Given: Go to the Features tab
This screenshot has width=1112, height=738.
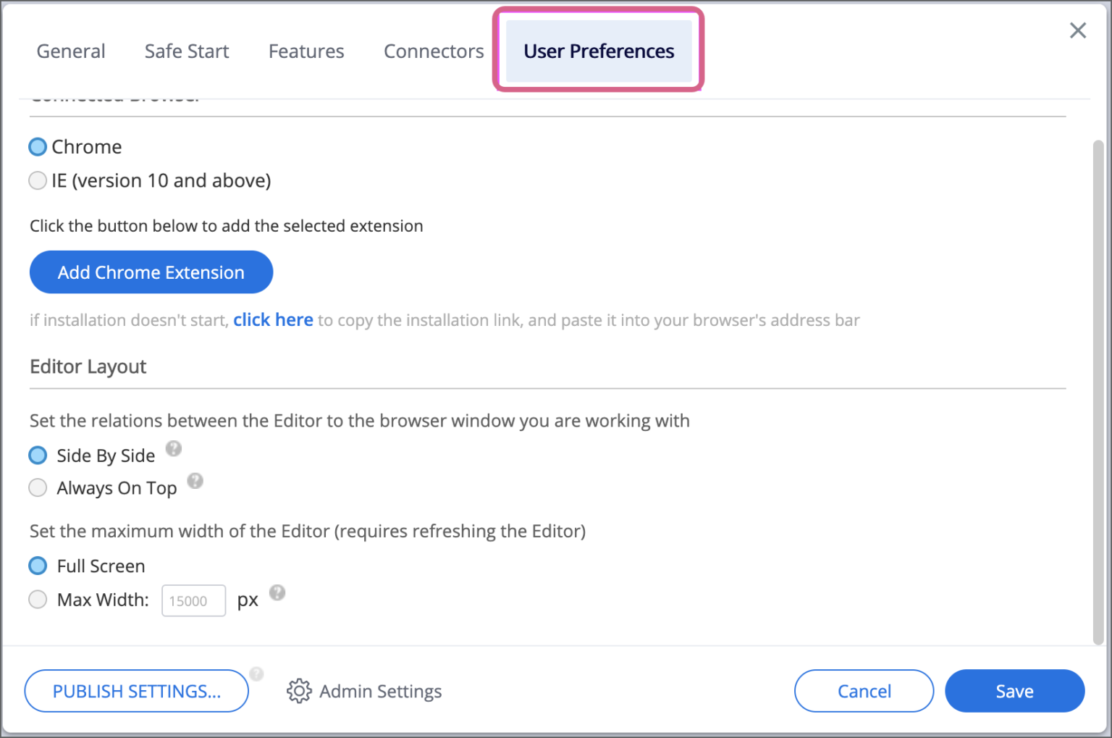Looking at the screenshot, I should (x=306, y=51).
